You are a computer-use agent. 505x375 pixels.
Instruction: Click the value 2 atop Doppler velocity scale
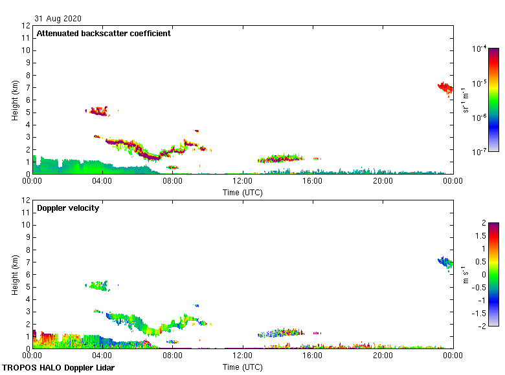482,223
